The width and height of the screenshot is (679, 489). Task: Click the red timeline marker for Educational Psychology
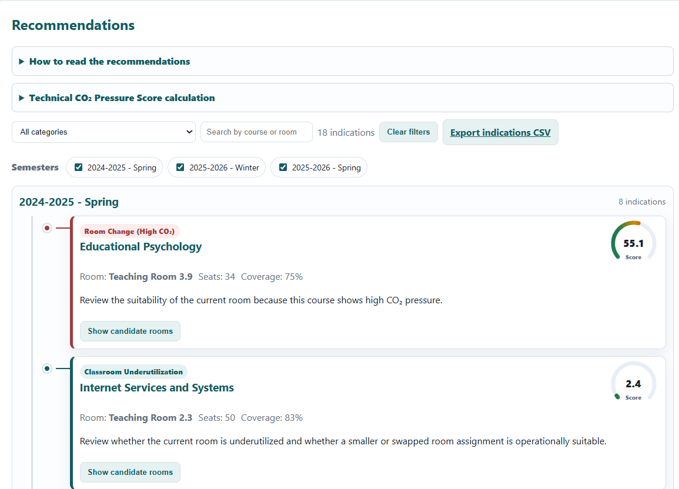pyautogui.click(x=47, y=228)
